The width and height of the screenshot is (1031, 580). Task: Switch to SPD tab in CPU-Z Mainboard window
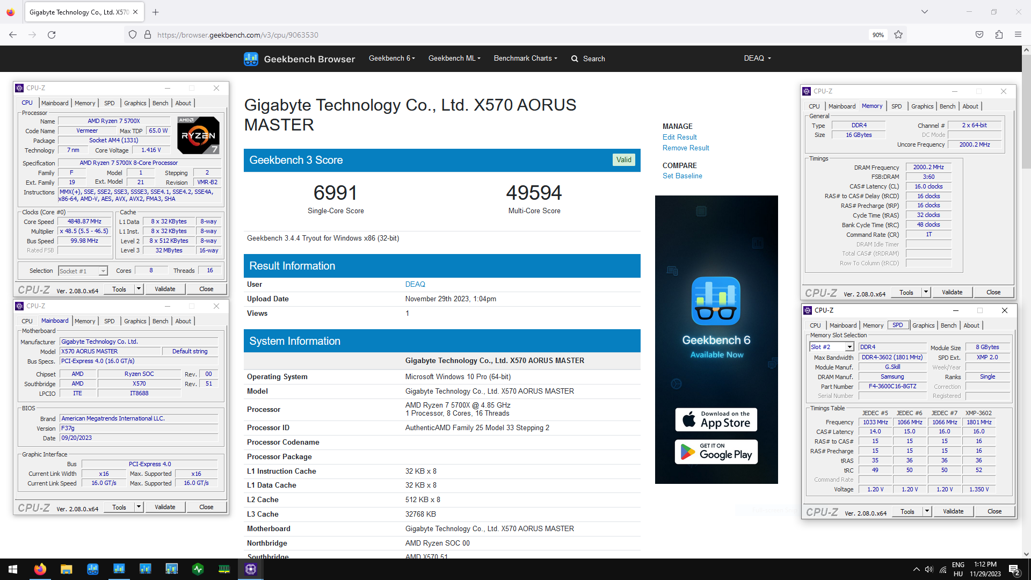click(x=109, y=321)
